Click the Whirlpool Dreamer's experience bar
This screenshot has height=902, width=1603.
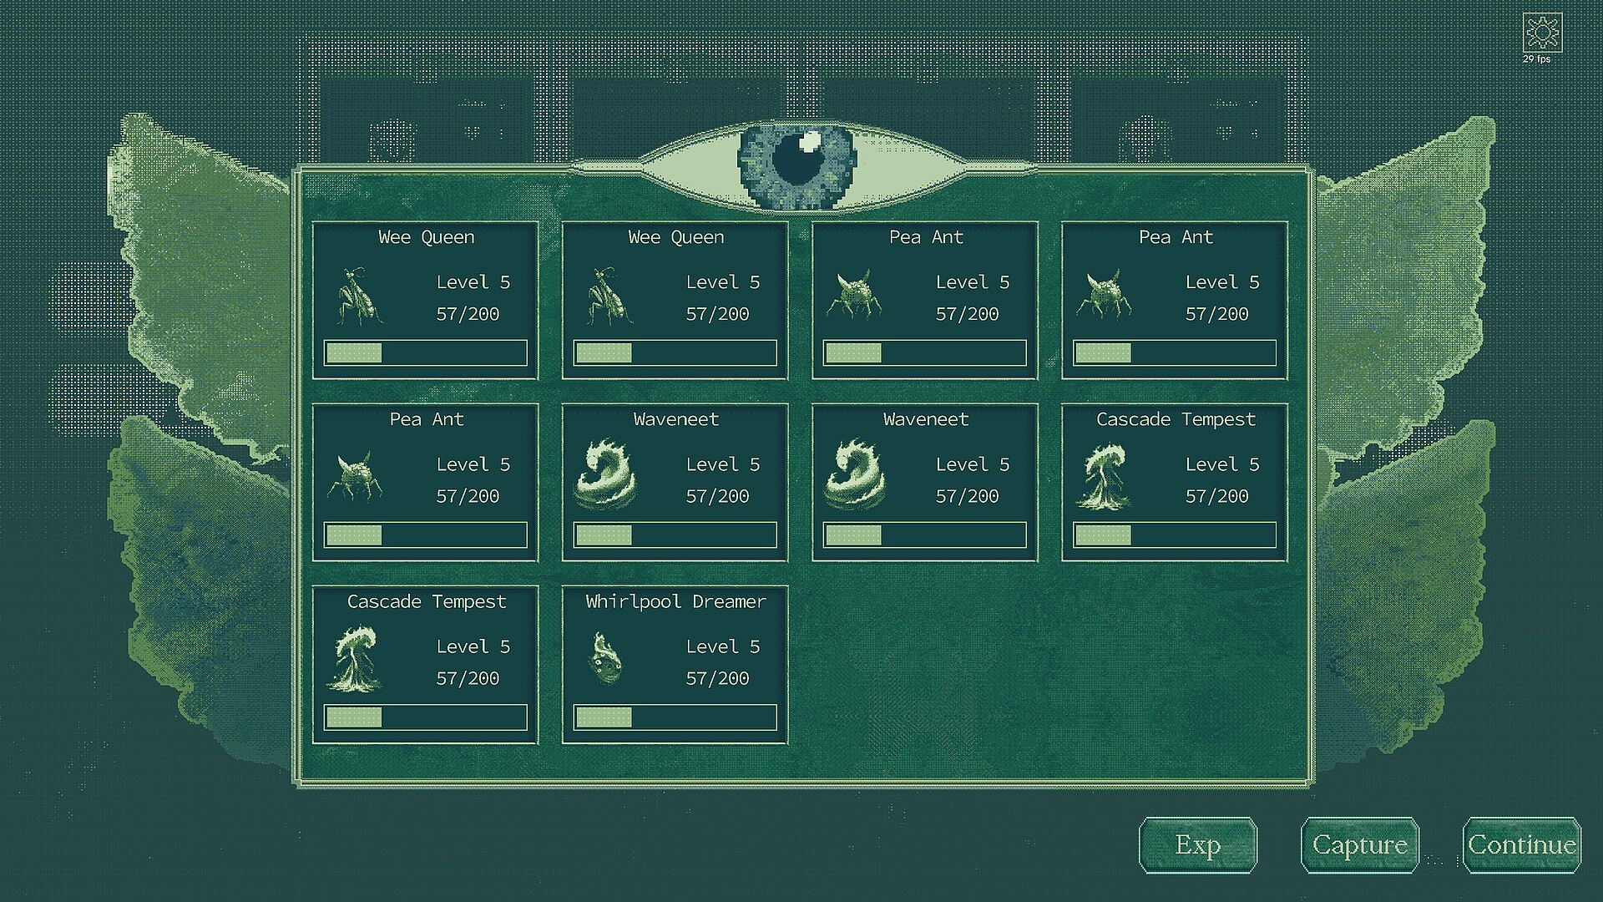pyautogui.click(x=675, y=717)
